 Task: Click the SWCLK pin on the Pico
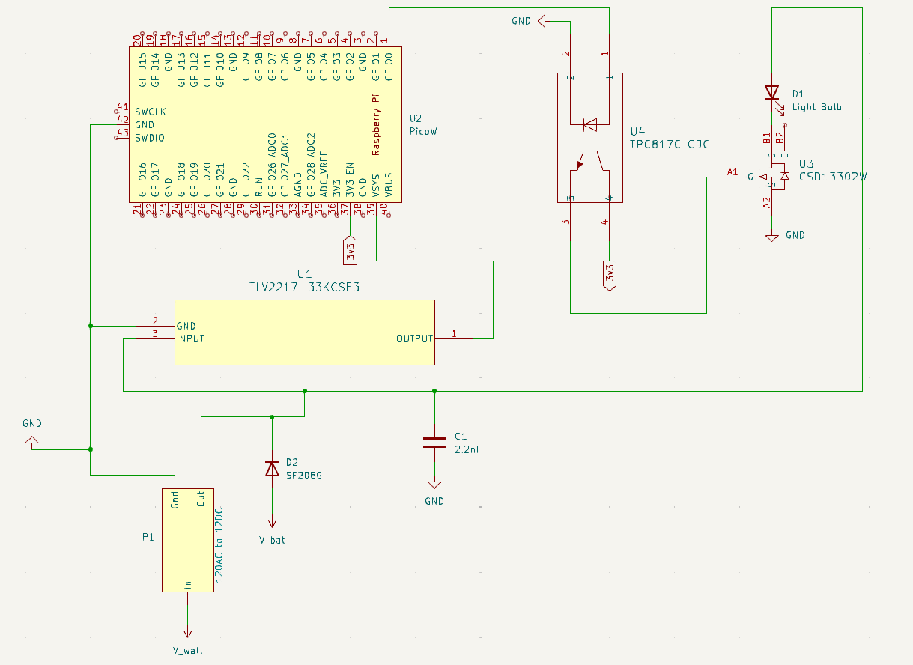(x=151, y=112)
